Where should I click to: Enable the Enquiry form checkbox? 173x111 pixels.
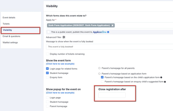click(x=47, y=77)
